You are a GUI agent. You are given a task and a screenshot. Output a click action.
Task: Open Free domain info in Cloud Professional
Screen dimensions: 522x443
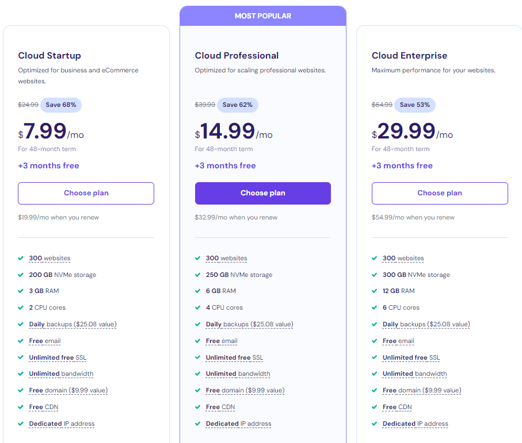click(245, 391)
